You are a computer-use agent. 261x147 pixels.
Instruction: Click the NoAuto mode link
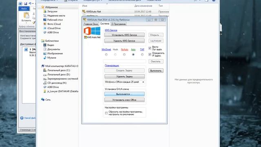coord(124,49)
